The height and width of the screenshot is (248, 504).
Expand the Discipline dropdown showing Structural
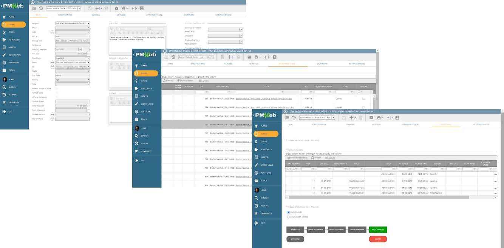click(88, 58)
